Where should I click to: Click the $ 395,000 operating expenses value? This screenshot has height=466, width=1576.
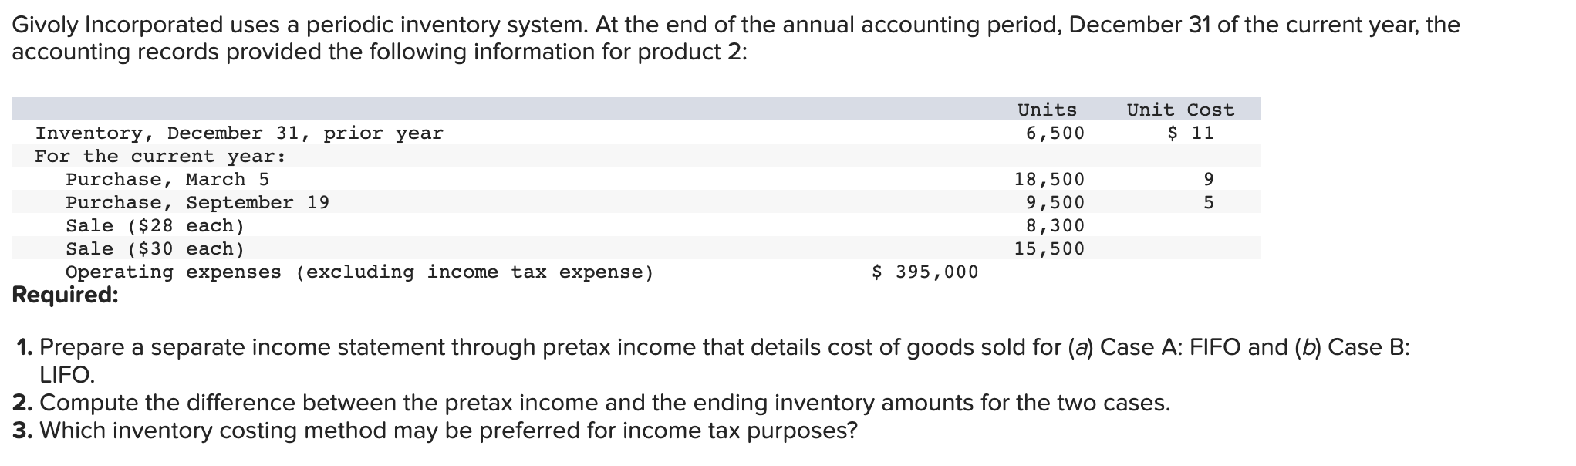(925, 272)
